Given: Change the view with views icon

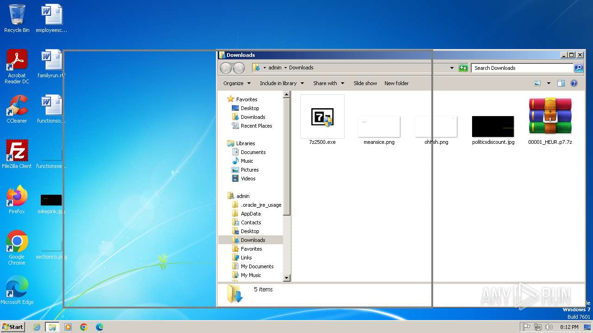Looking at the screenshot, I should (537, 83).
